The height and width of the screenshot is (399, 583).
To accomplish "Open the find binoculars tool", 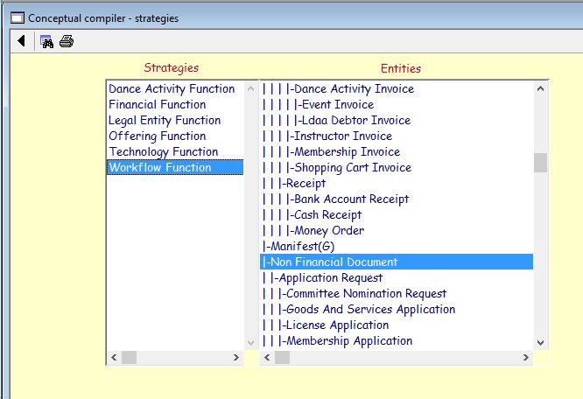I will tap(47, 41).
